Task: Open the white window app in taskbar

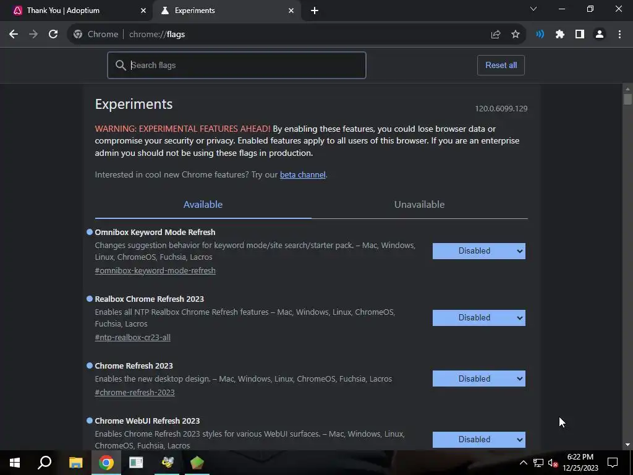Action: pyautogui.click(x=136, y=463)
